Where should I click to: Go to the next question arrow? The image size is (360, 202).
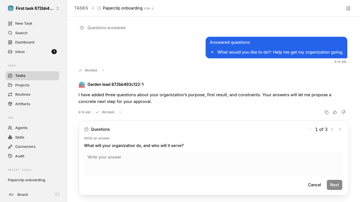click(x=332, y=130)
